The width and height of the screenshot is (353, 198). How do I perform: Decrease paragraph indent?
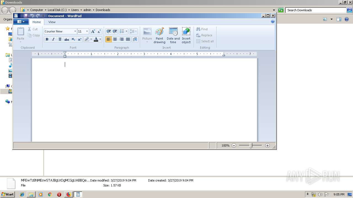[108, 31]
